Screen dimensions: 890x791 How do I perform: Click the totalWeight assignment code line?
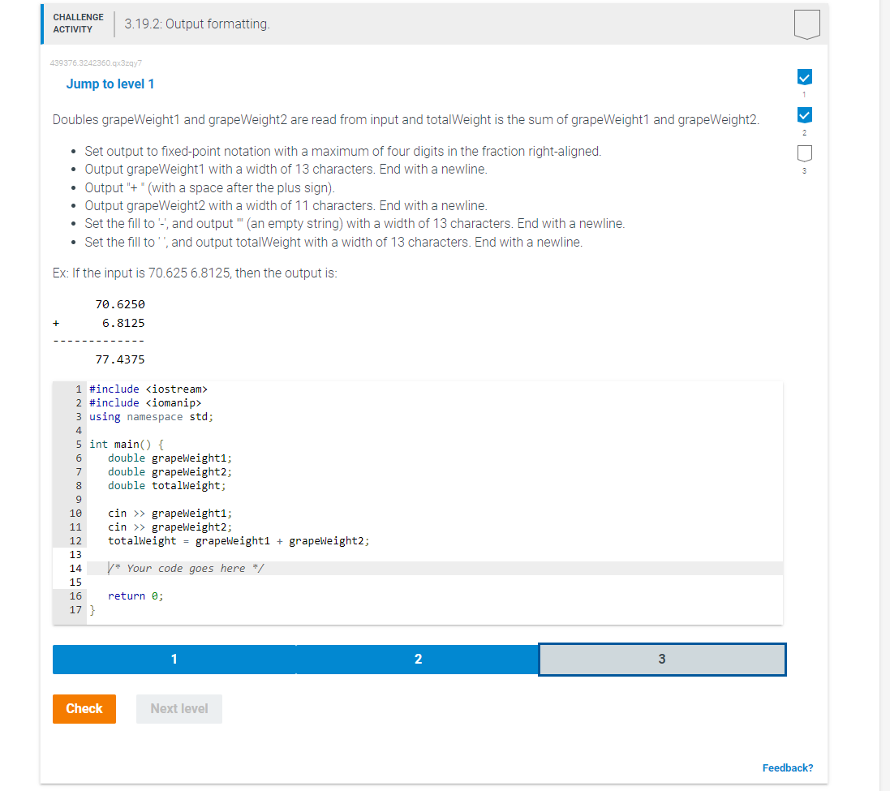pyautogui.click(x=239, y=541)
